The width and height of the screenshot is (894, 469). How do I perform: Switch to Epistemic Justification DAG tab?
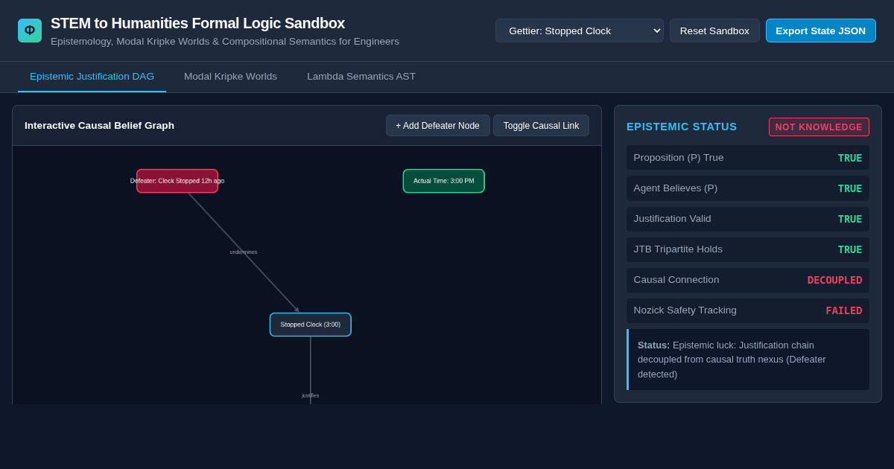[92, 77]
